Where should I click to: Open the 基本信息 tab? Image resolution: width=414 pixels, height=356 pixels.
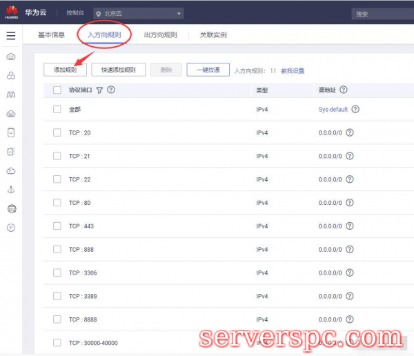click(51, 34)
